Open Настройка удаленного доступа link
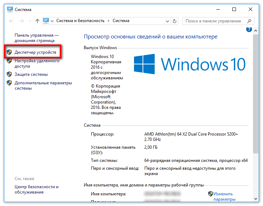 pyautogui.click(x=37, y=63)
